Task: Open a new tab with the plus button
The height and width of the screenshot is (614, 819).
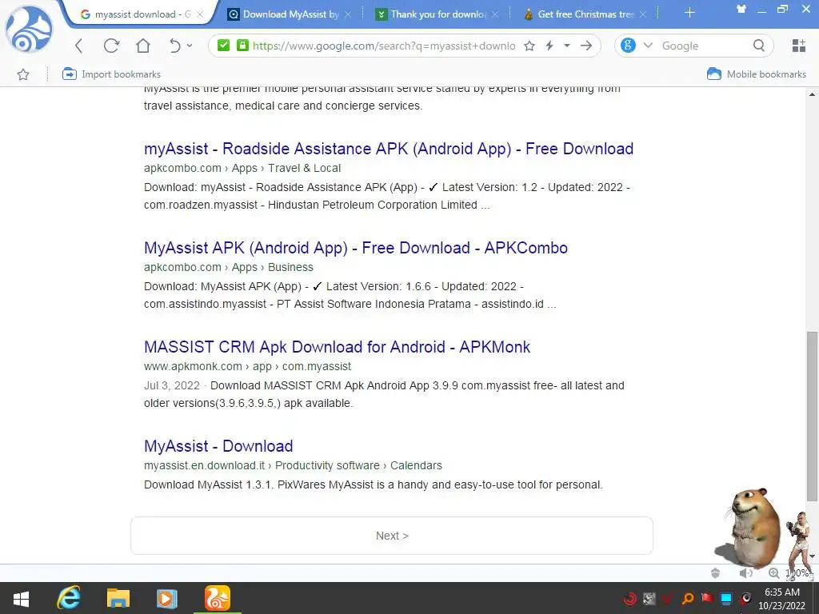Action: [x=689, y=13]
